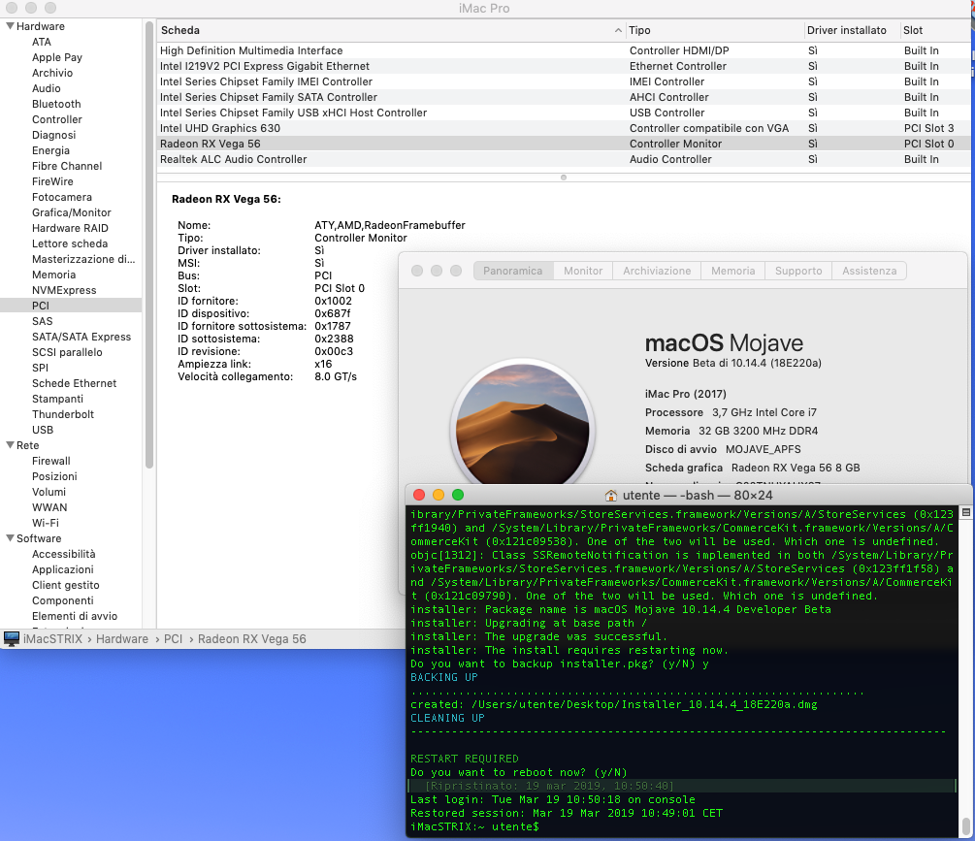Viewport: 975px width, 841px height.
Task: Click the home icon in Terminal title
Action: 611,496
